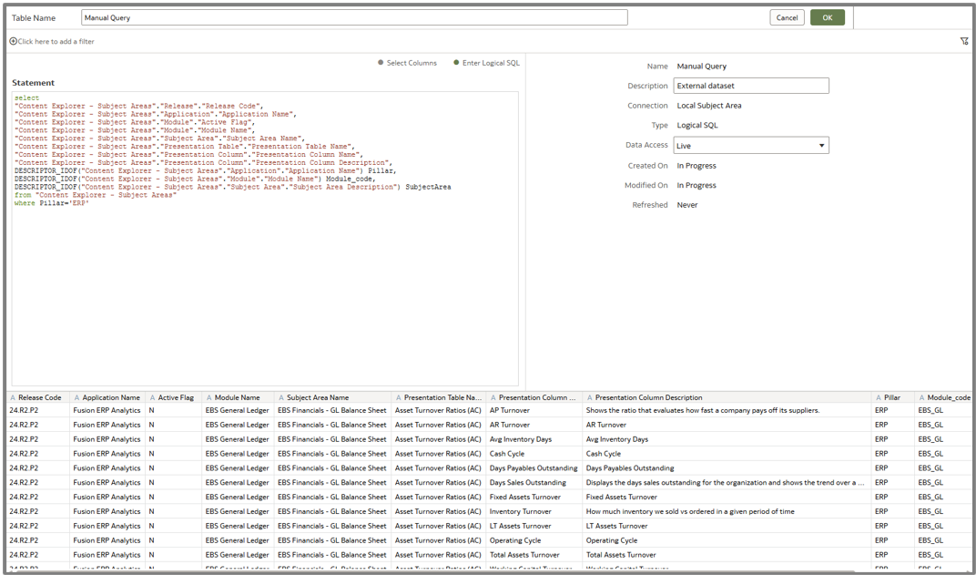Click the text type icon on Active Flag column
This screenshot has width=976, height=575.
click(x=152, y=398)
